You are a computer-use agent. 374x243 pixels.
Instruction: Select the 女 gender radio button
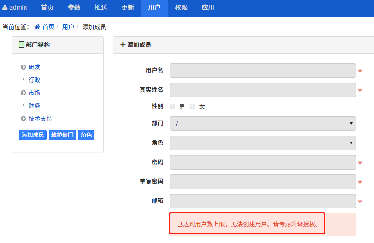pos(192,107)
